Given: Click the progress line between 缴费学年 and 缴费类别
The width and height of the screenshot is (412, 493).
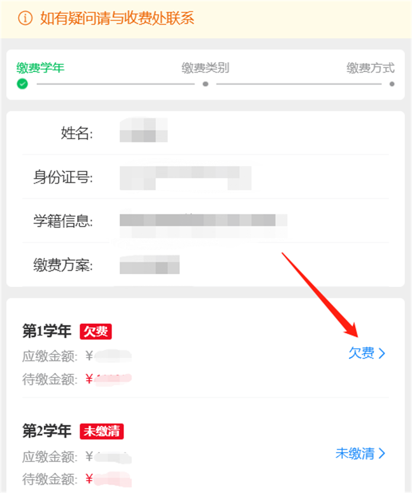Looking at the screenshot, I should [115, 84].
